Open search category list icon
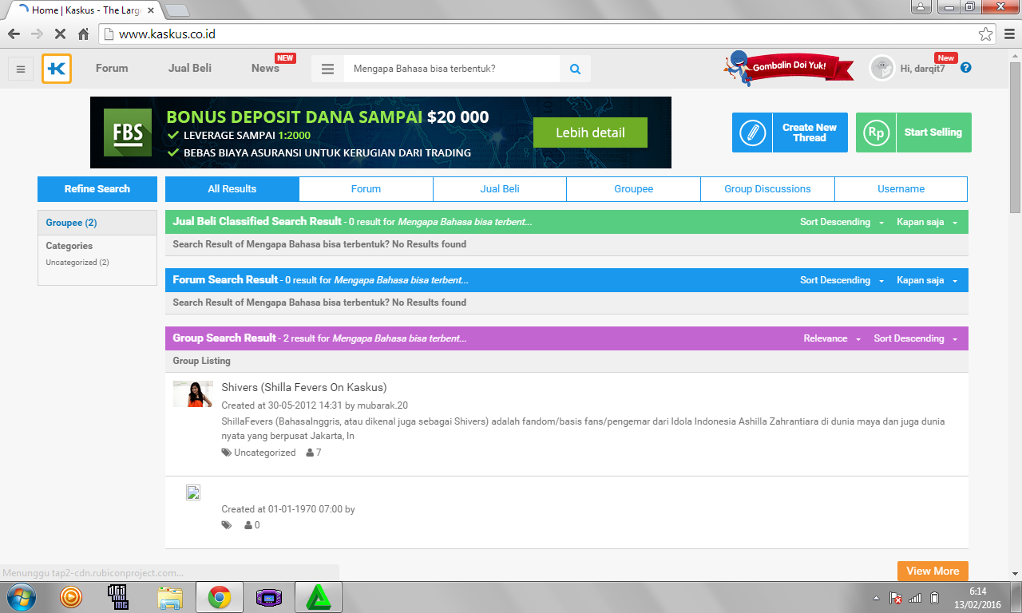Screen dimensions: 1022x613 tap(327, 69)
